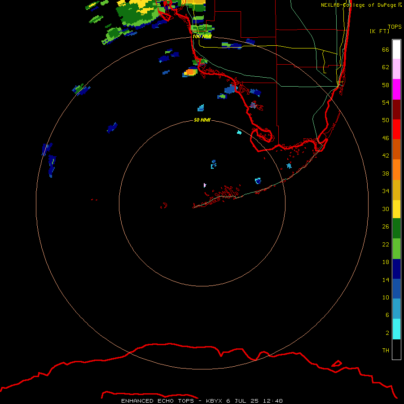Click the light green legend swatch
Image resolution: width=404 pixels, height=404 pixels.
[396, 249]
